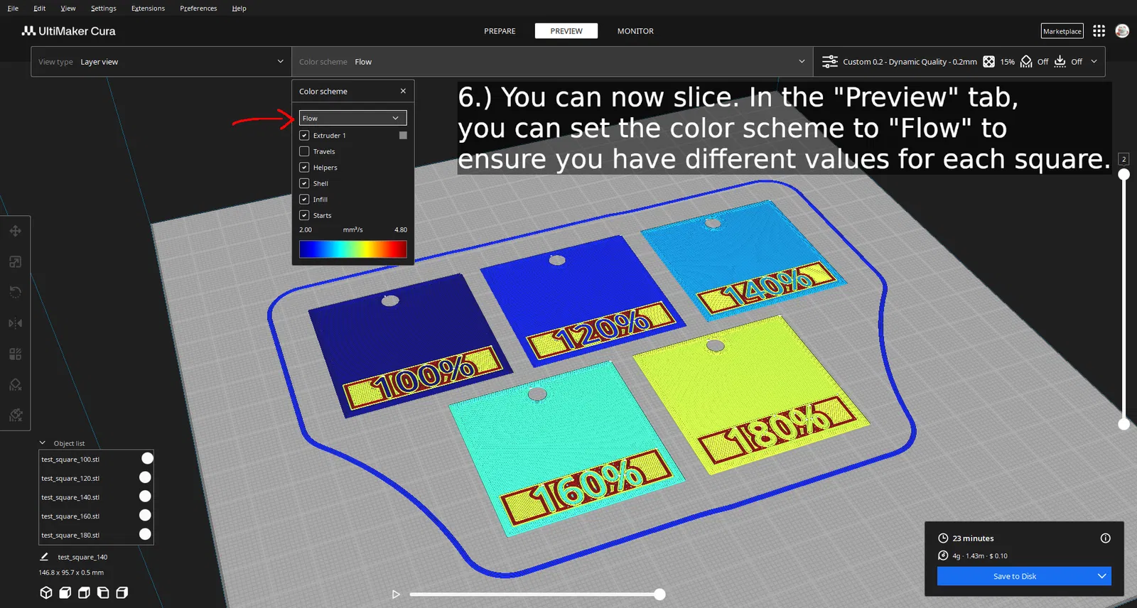Viewport: 1137px width, 608px height.
Task: Switch to the right side view cube icon
Action: [122, 592]
